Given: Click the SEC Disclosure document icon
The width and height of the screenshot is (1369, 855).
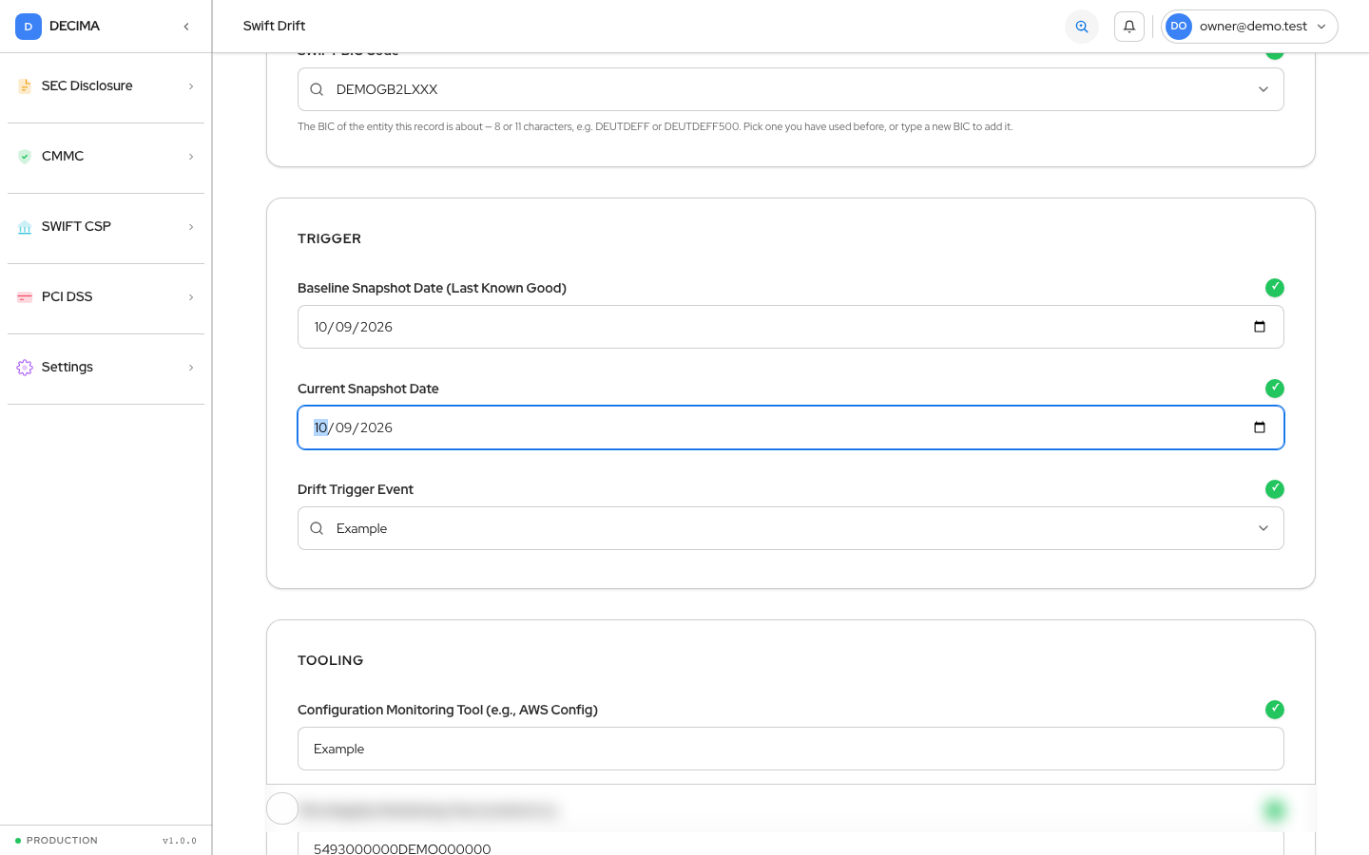Looking at the screenshot, I should tap(25, 86).
